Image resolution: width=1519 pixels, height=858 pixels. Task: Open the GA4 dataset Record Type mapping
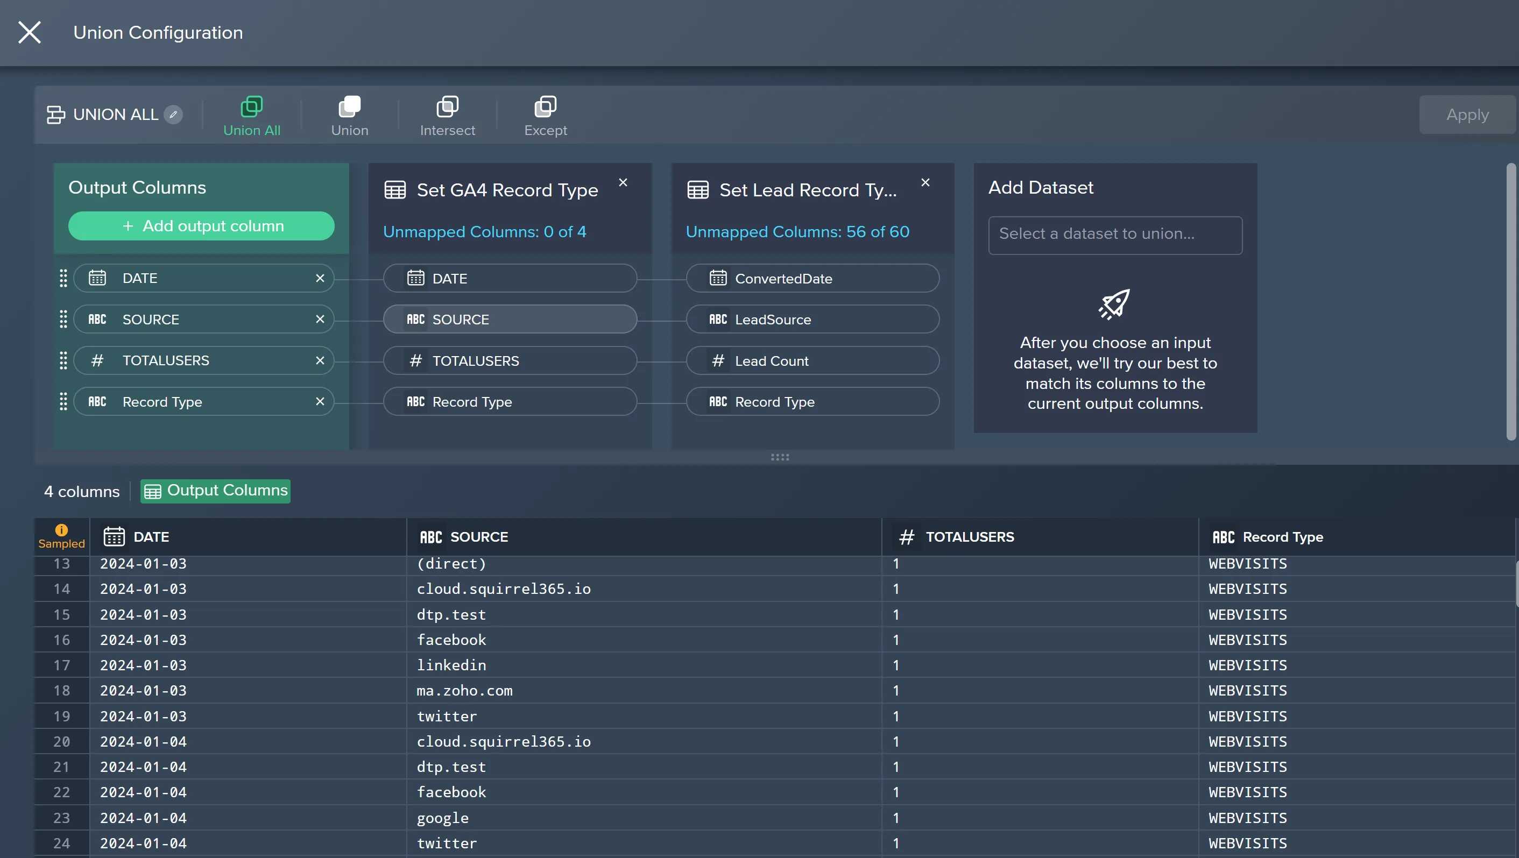click(x=510, y=402)
